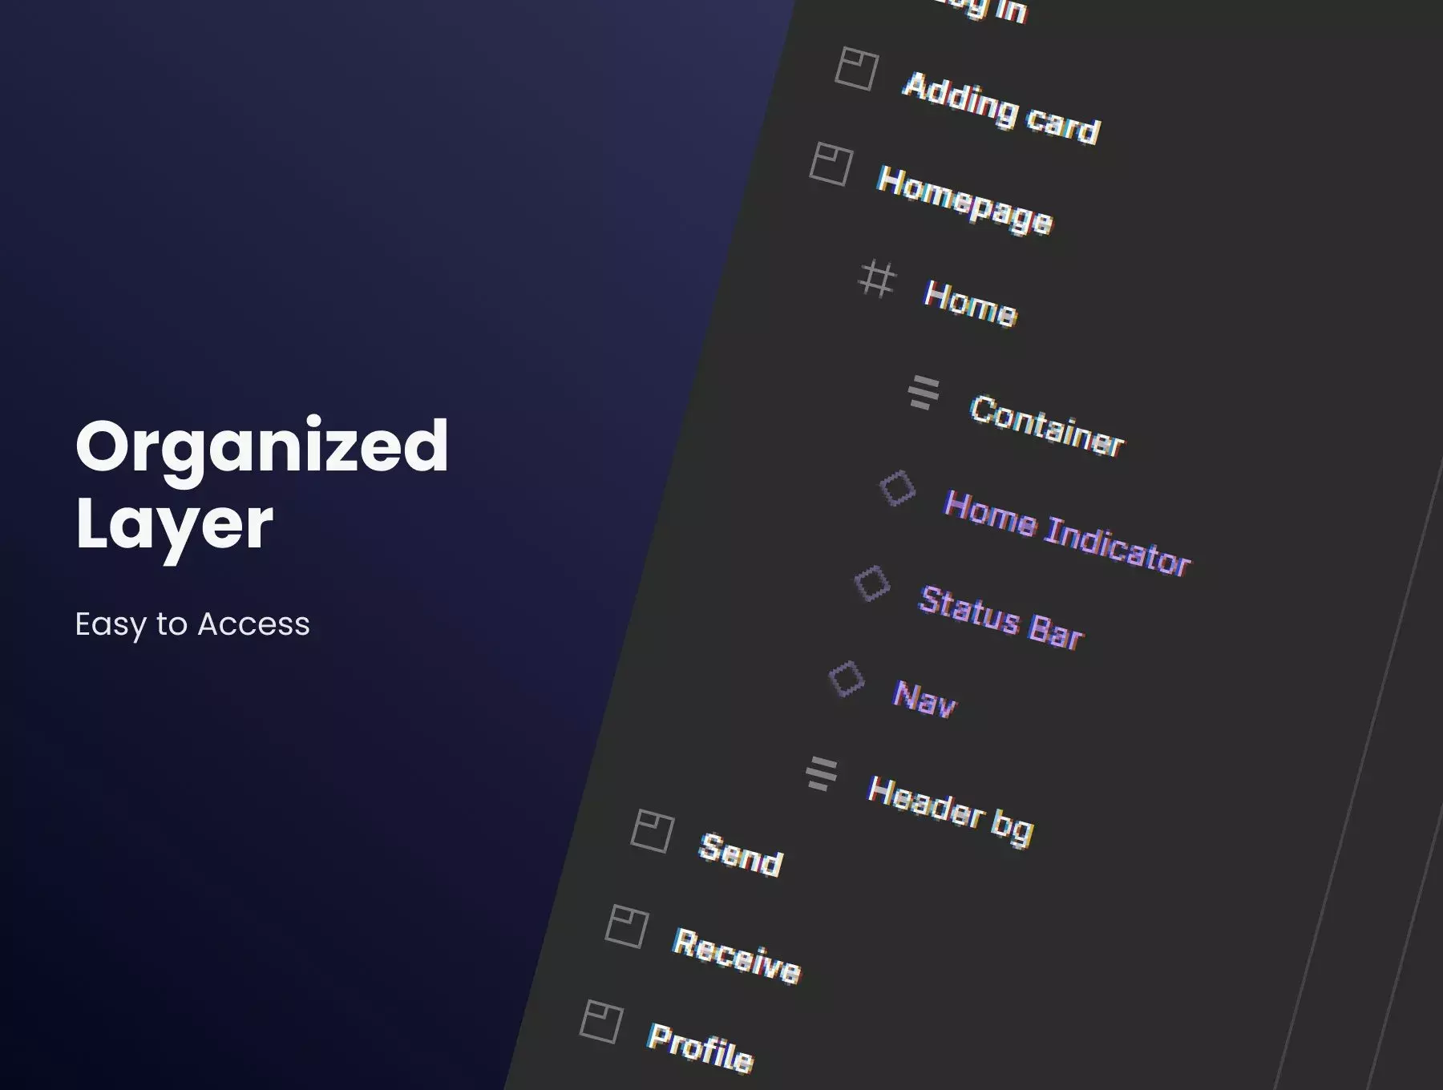Image resolution: width=1443 pixels, height=1090 pixels.
Task: Click the frame hash icon beside Home
Action: [876, 280]
